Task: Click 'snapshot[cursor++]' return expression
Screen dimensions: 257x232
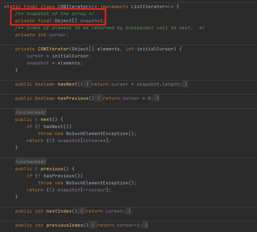Action: pos(83,141)
